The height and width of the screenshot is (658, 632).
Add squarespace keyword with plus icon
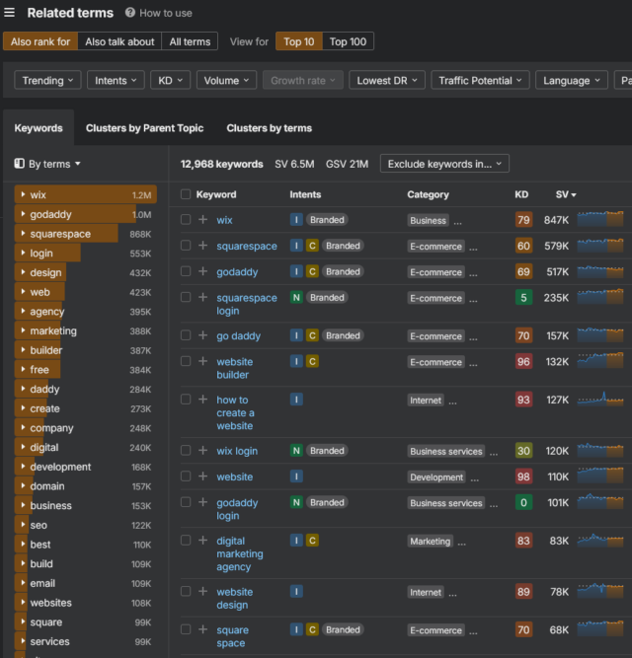(x=202, y=246)
